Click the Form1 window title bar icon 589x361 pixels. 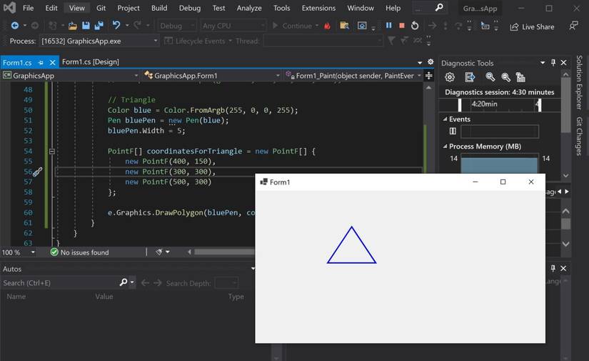coord(263,182)
